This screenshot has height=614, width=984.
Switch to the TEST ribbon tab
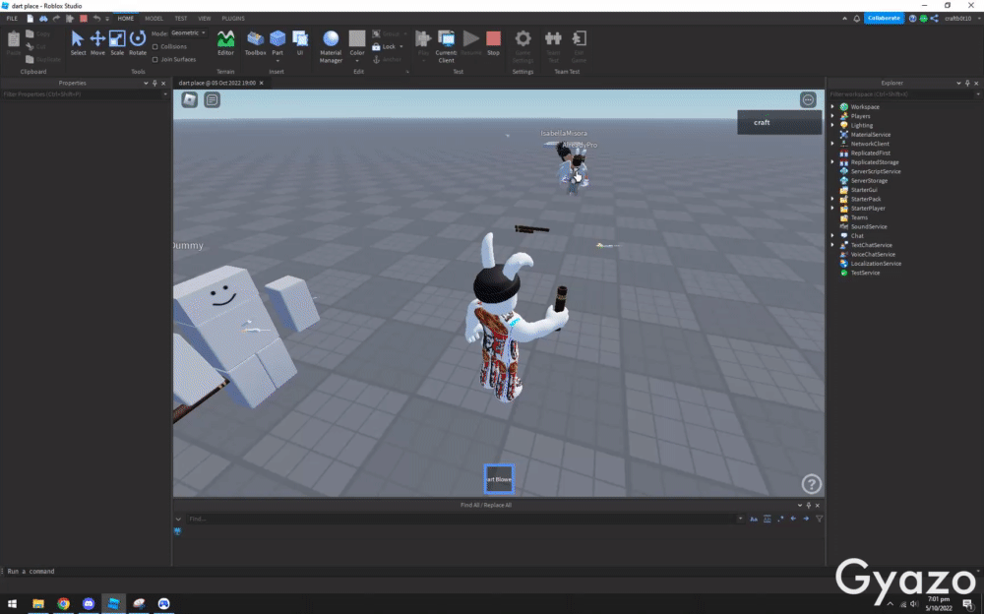[x=181, y=19]
